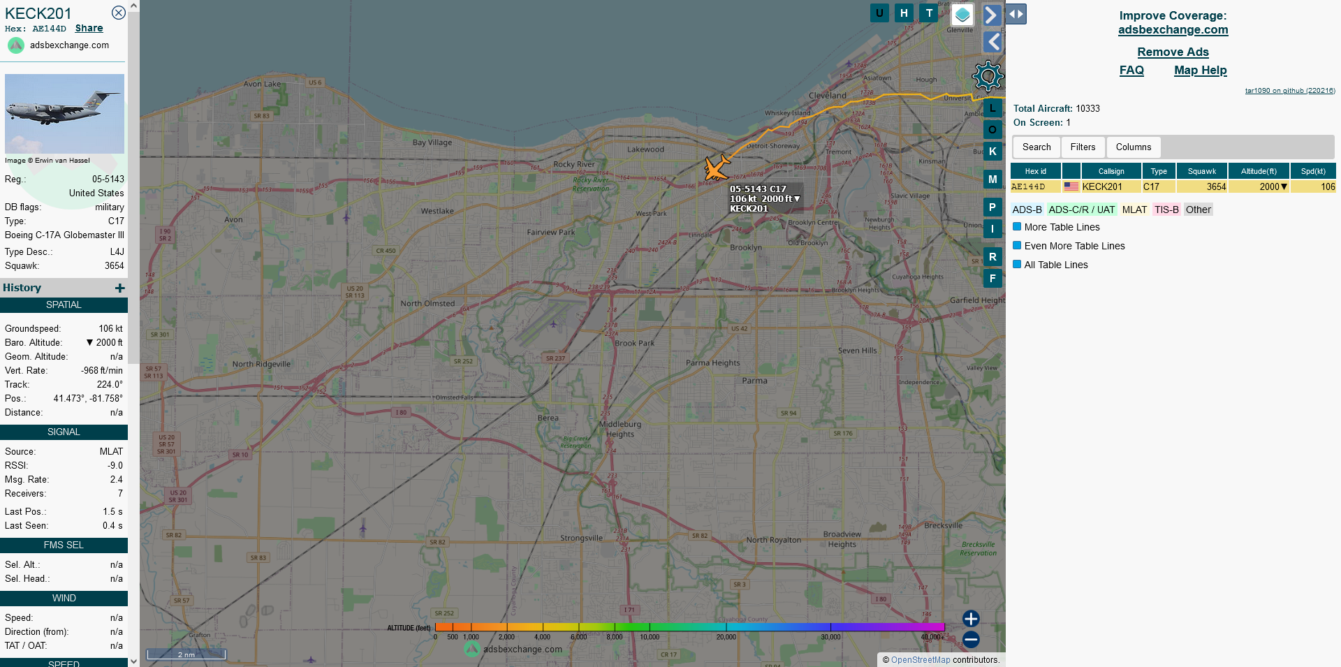
Task: Click the SIGNAL section header
Action: (x=64, y=432)
